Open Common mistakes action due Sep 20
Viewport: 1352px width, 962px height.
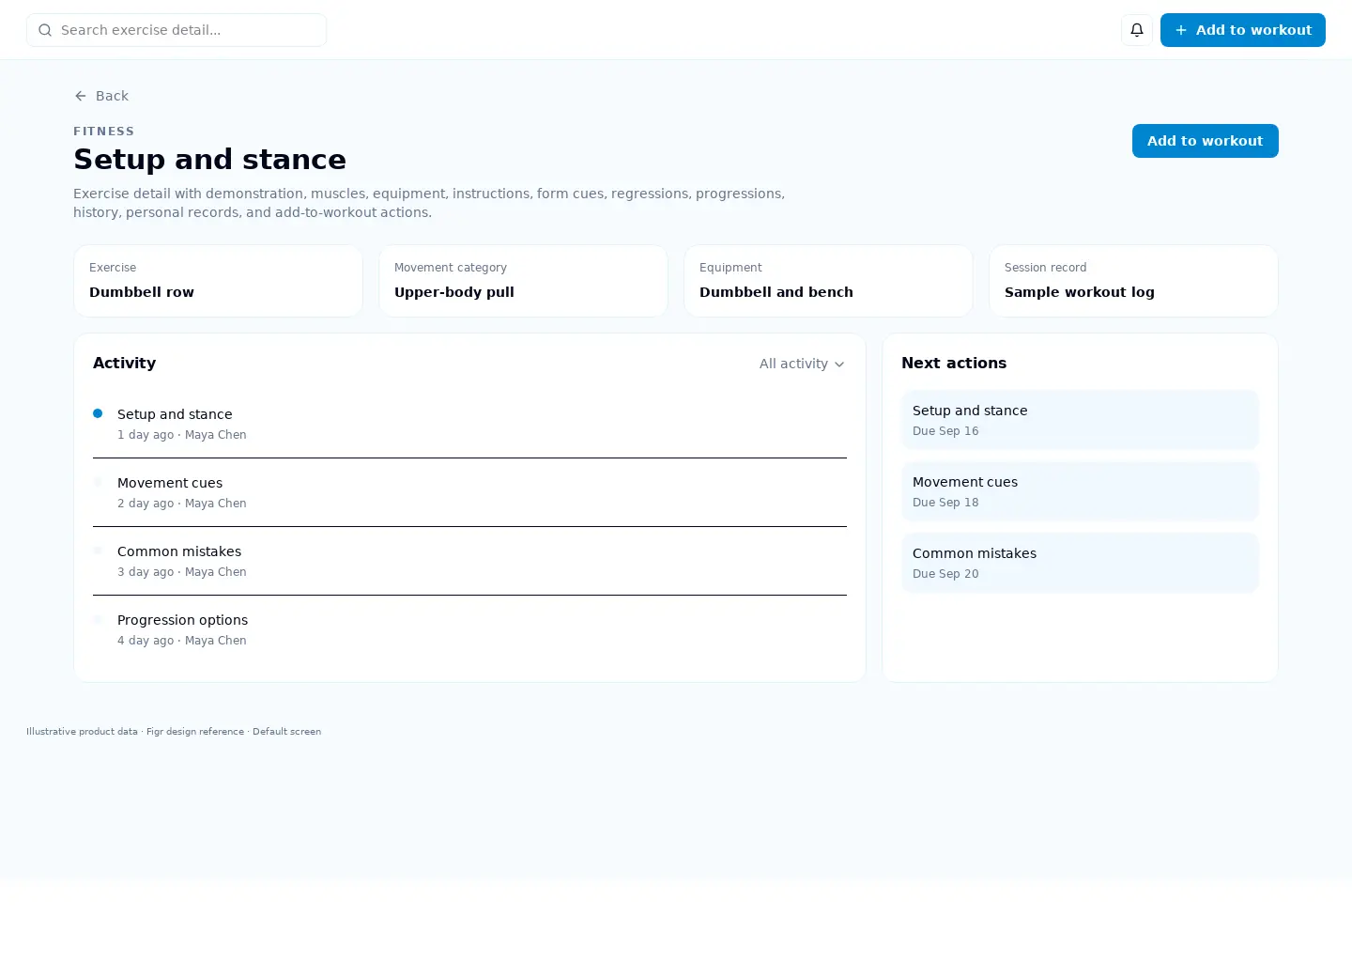pyautogui.click(x=1080, y=563)
